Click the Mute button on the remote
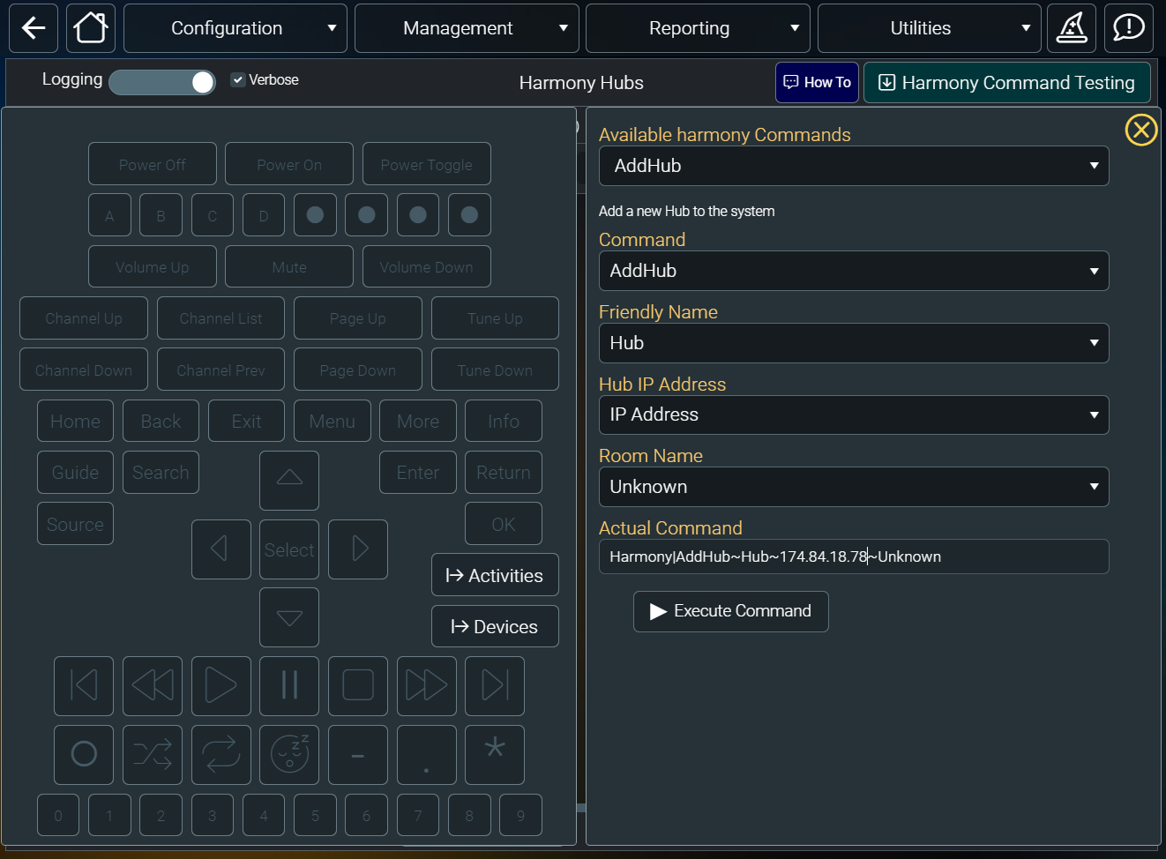 click(289, 266)
